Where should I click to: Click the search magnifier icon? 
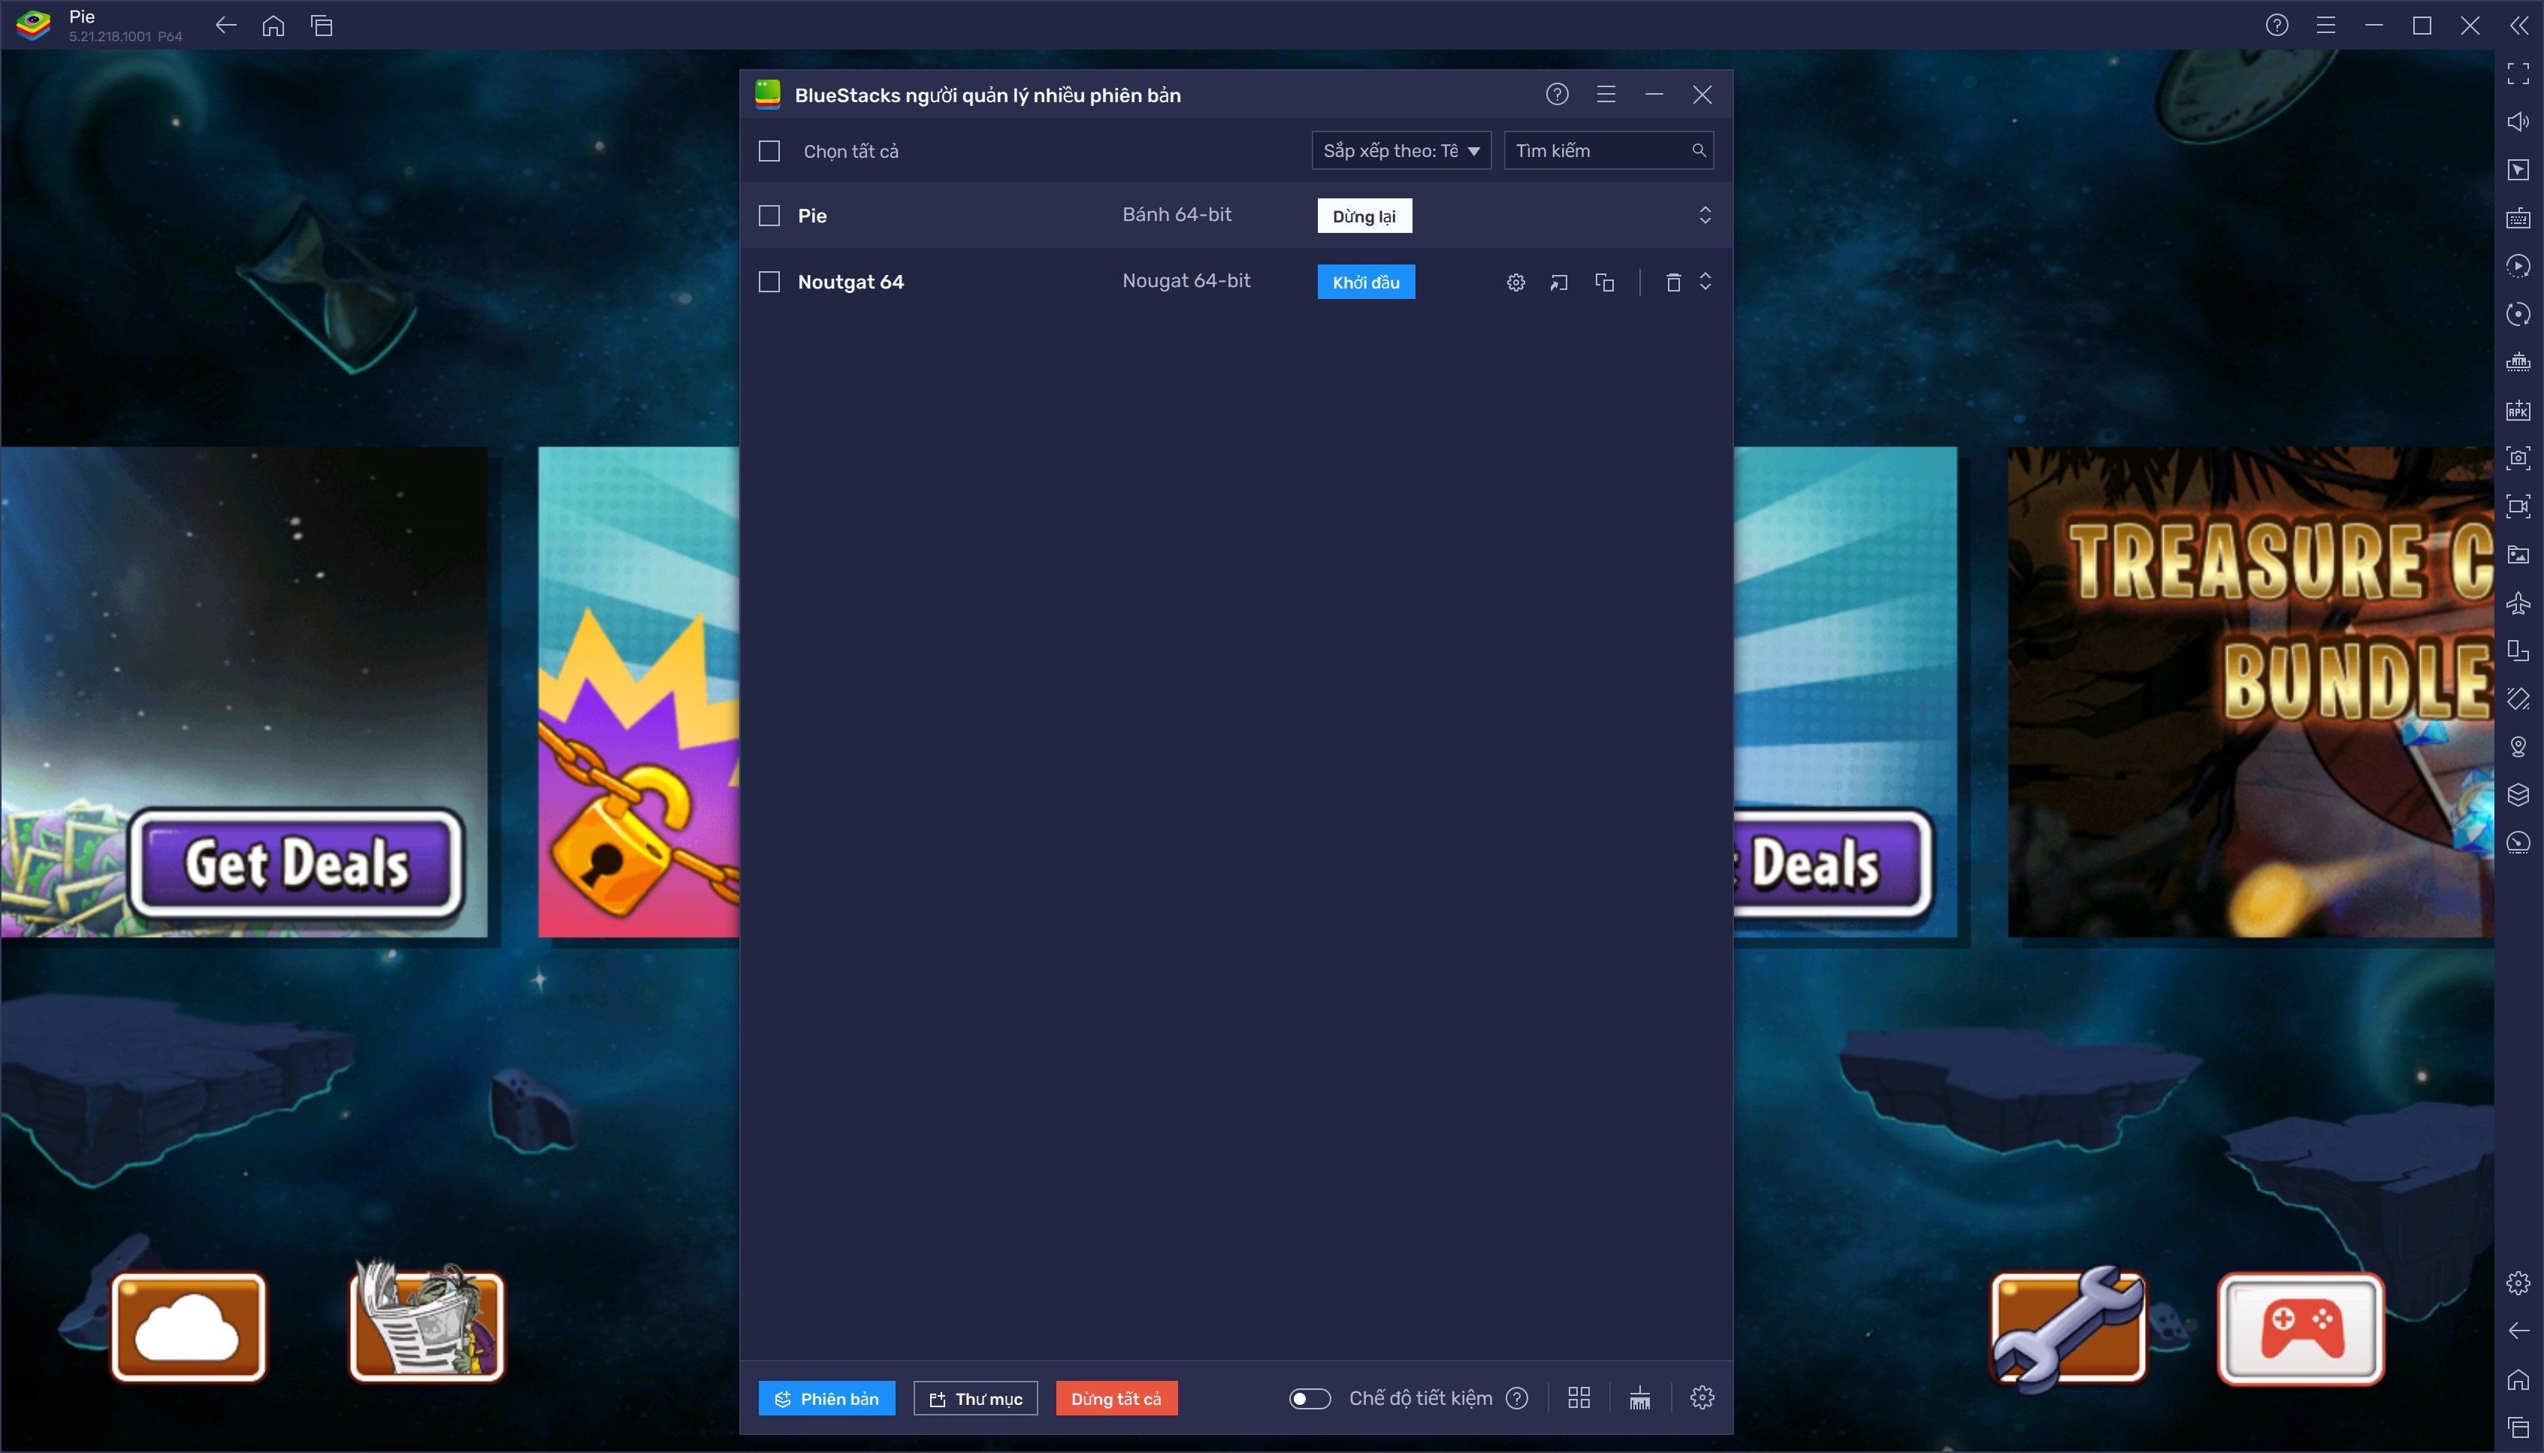(x=1698, y=151)
